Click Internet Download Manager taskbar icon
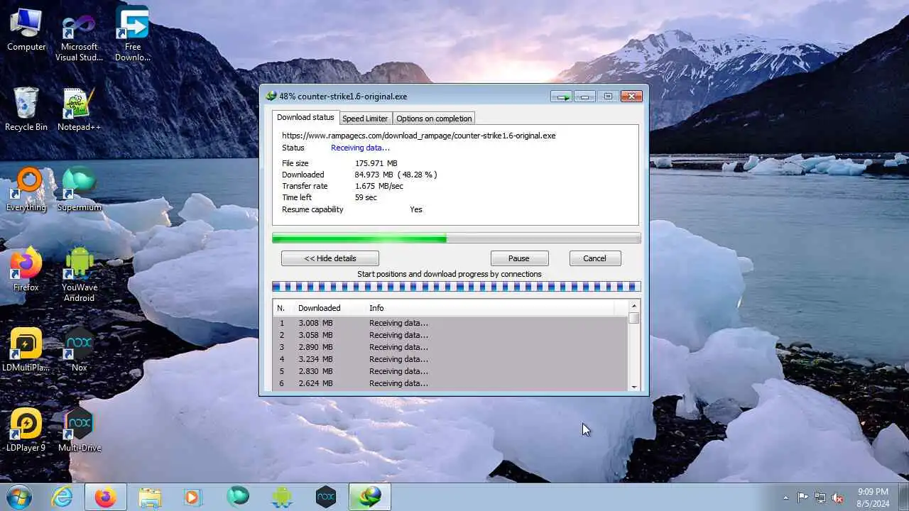Screen dimensions: 909x511 [x=369, y=497]
